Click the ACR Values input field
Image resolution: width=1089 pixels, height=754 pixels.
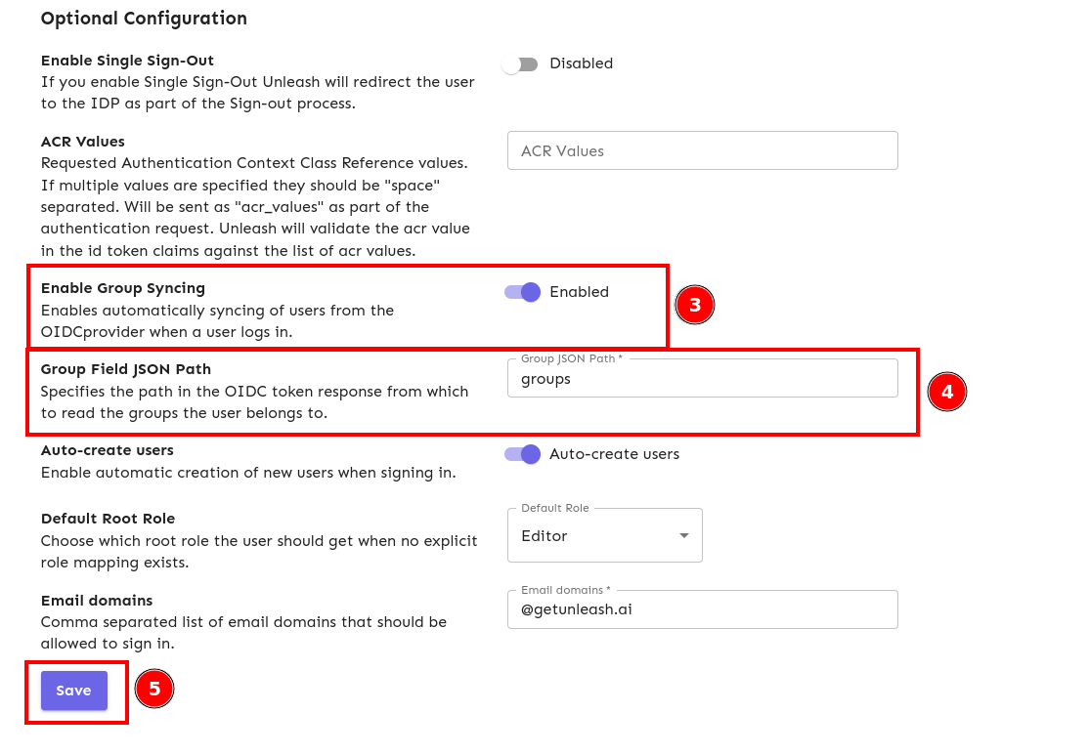[702, 150]
